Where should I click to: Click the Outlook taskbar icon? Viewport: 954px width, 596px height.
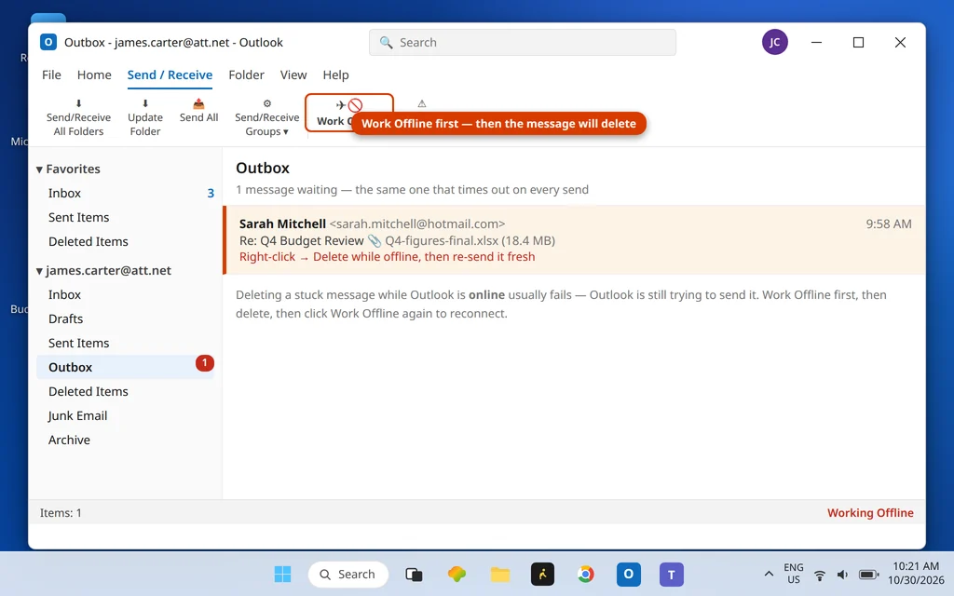tap(629, 574)
